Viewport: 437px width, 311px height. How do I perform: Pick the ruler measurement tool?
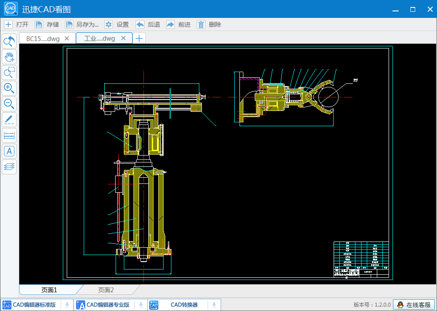tap(9, 135)
